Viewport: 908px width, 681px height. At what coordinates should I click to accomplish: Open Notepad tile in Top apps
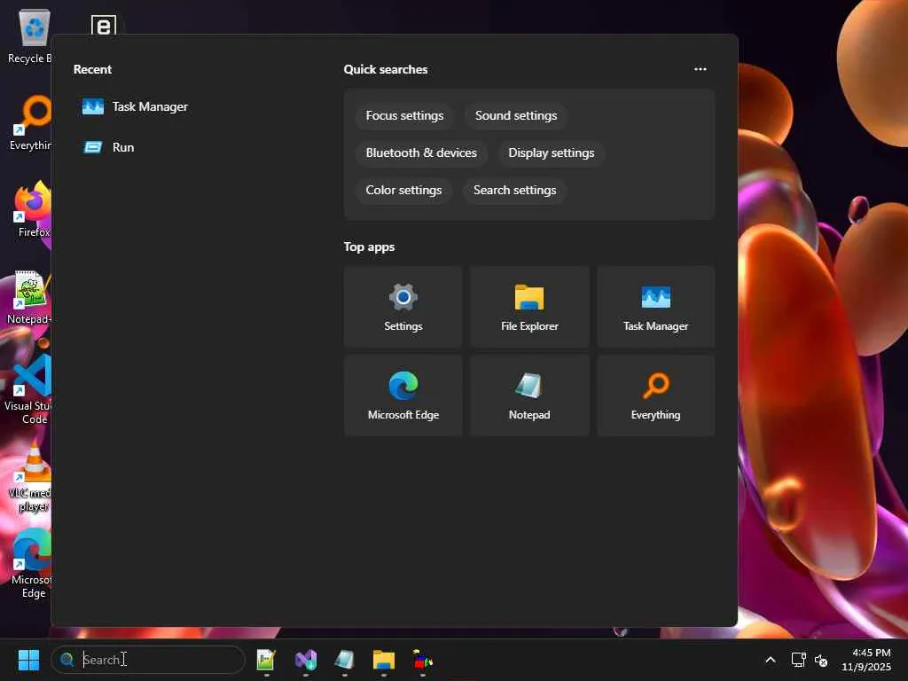[x=529, y=395]
